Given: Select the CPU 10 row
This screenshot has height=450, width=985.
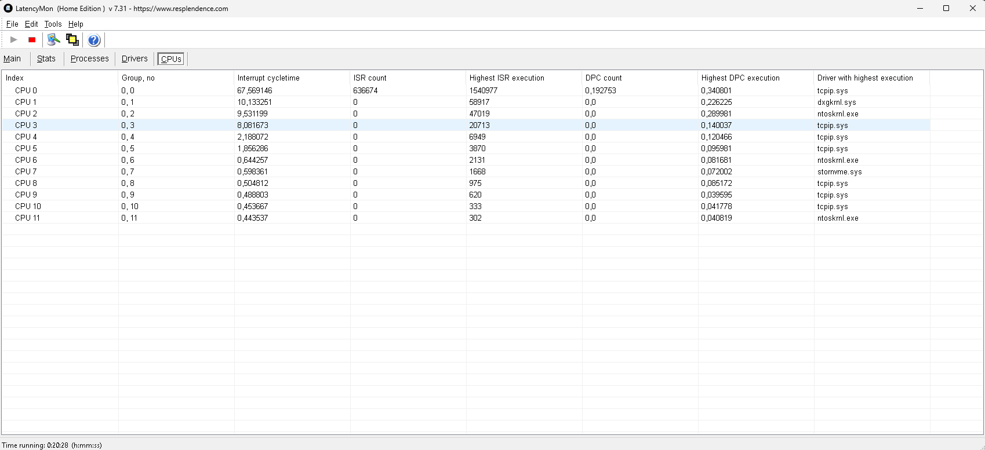Looking at the screenshot, I should tap(466, 206).
